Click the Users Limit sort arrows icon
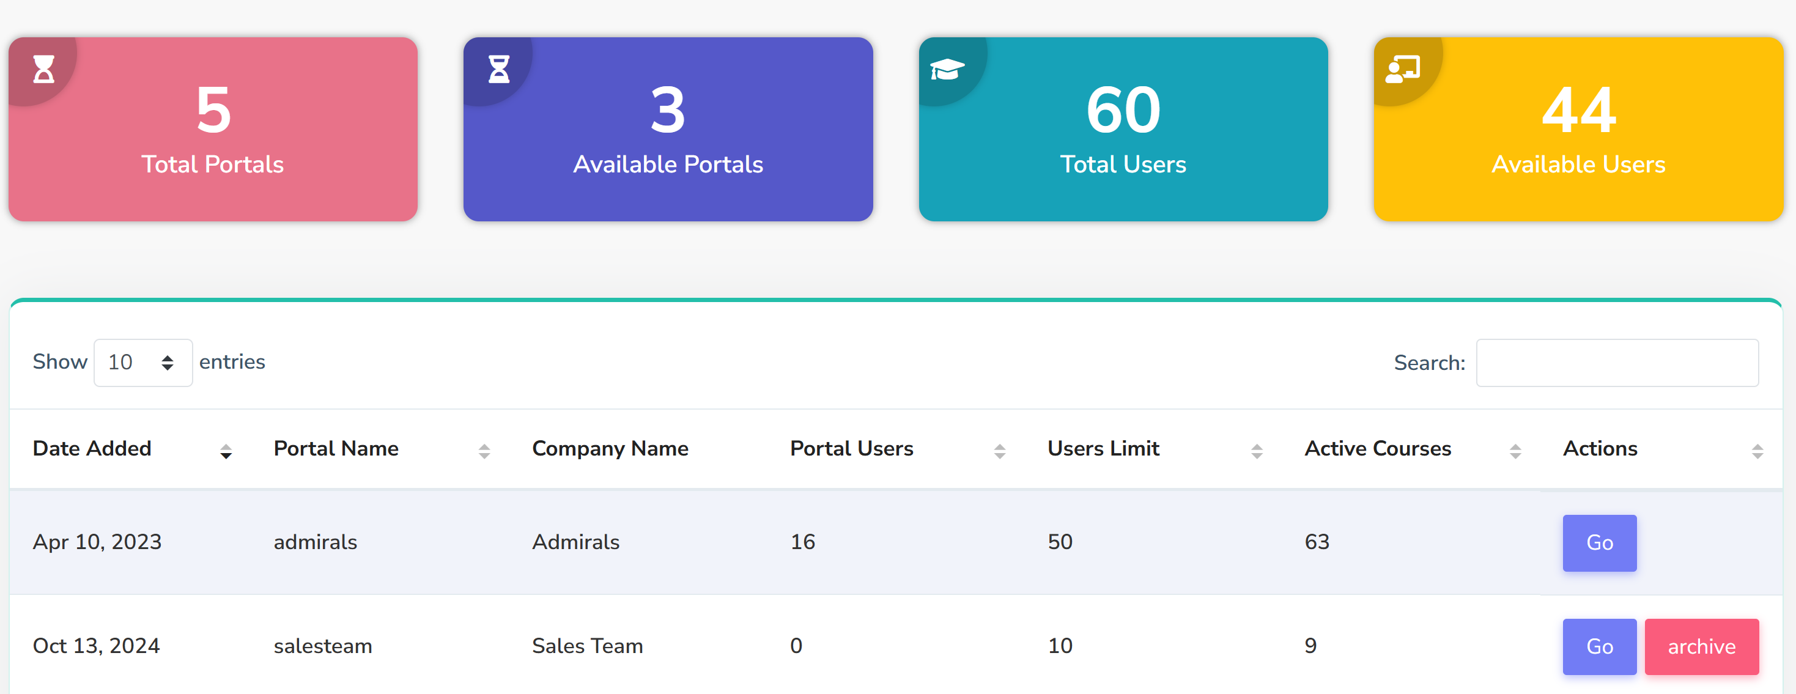Image resolution: width=1796 pixels, height=694 pixels. 1257,451
